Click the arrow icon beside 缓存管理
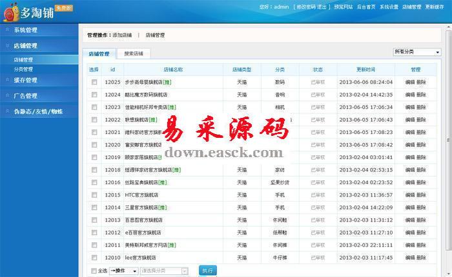 (7, 80)
